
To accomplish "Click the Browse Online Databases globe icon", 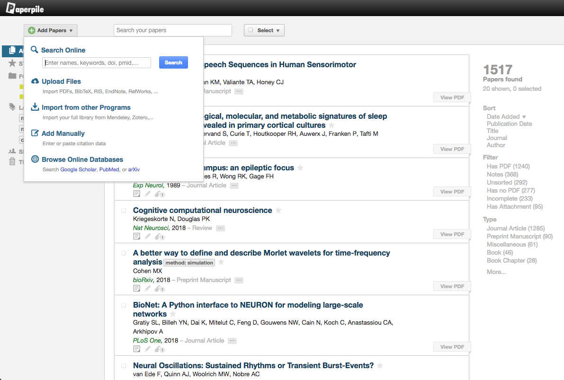I will tap(35, 159).
